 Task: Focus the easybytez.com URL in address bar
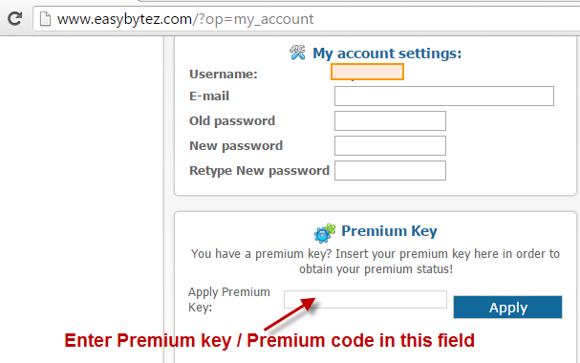pos(185,19)
